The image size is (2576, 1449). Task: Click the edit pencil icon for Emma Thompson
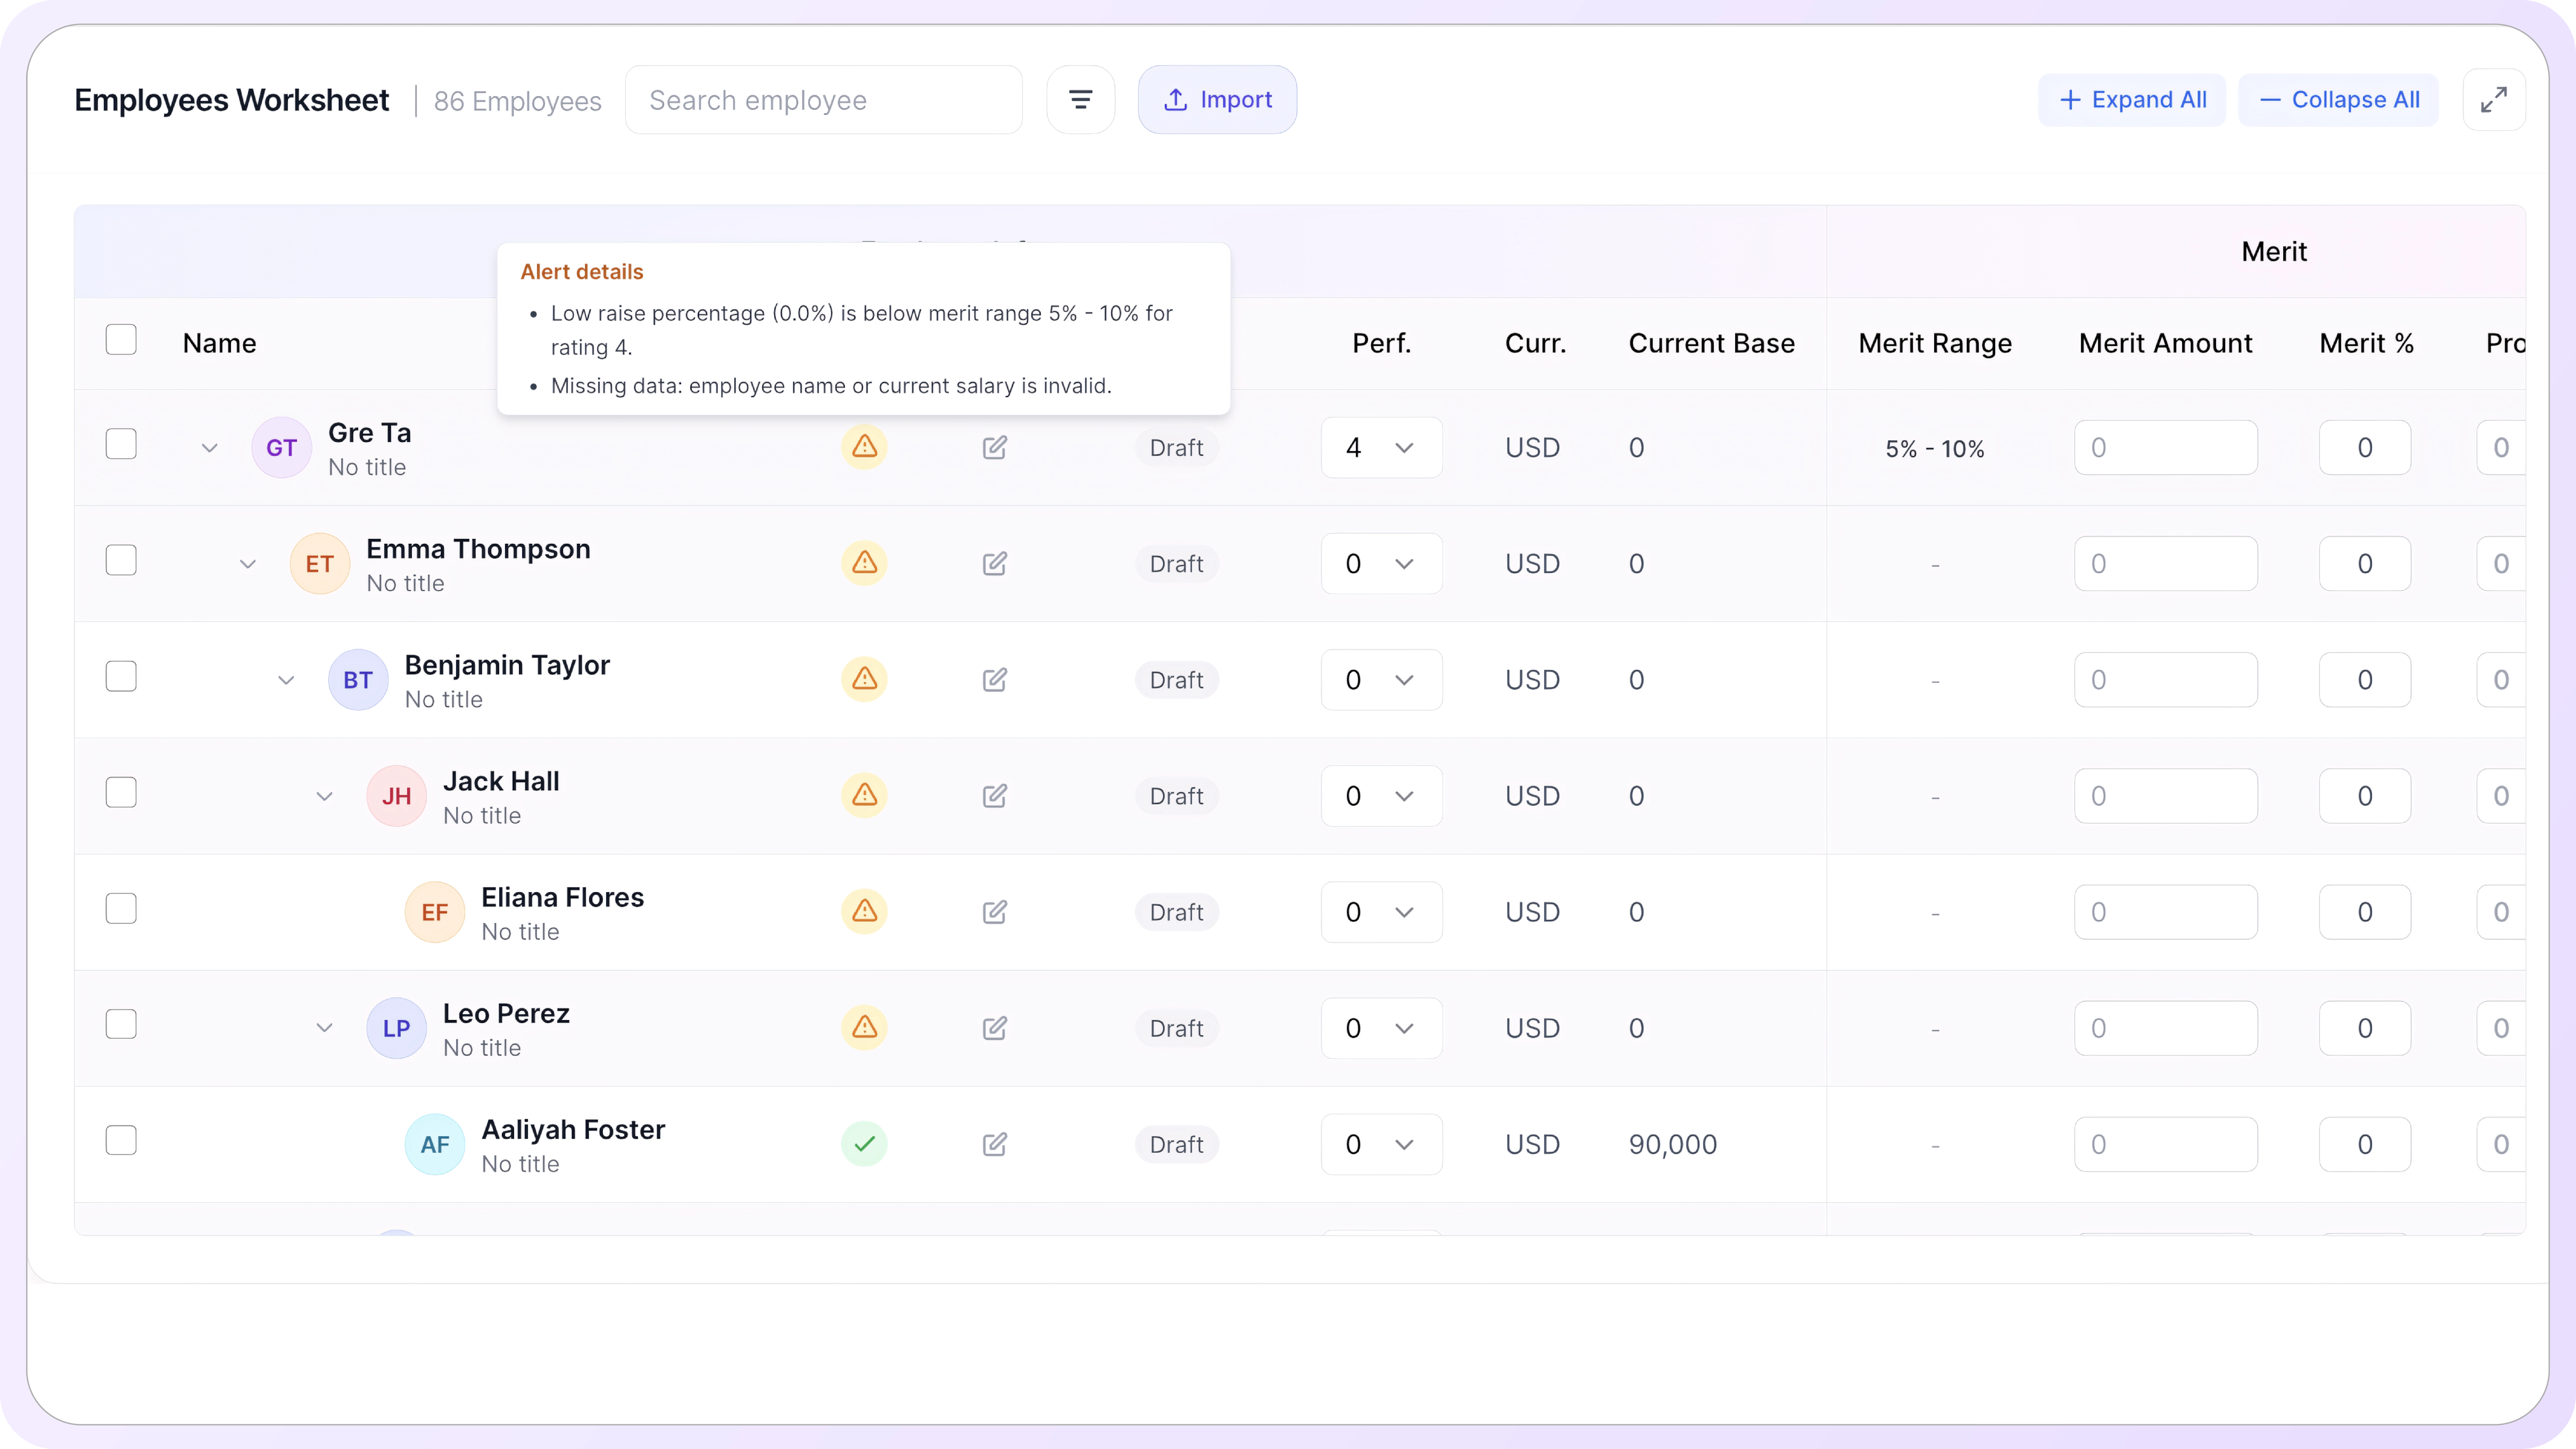point(994,563)
